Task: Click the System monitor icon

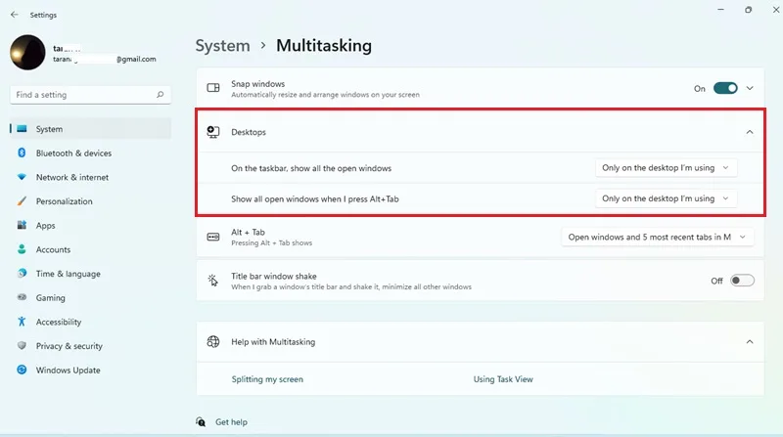Action: pos(22,129)
